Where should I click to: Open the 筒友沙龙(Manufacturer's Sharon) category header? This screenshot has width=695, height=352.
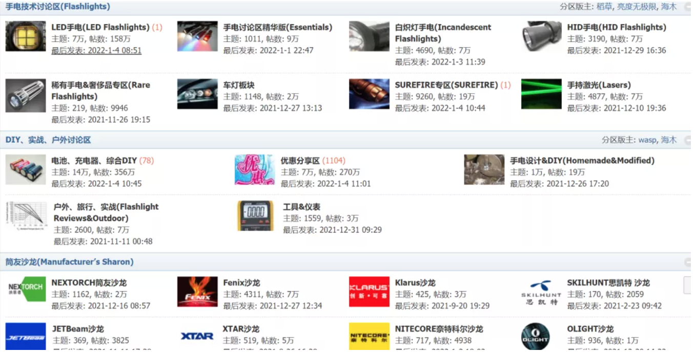click(x=69, y=261)
